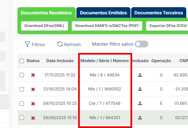Click the cell Nfe / 1 / 664351
The image size is (188, 128).
click(104, 118)
